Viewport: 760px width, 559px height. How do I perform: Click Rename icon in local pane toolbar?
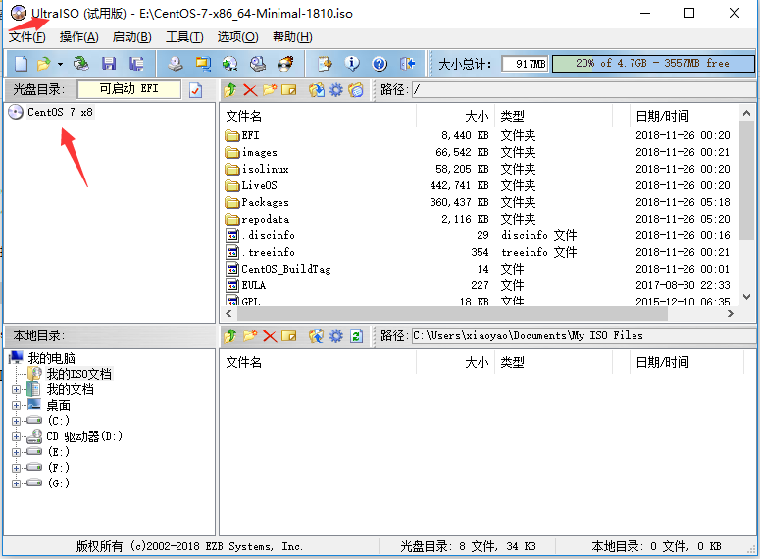(x=289, y=336)
